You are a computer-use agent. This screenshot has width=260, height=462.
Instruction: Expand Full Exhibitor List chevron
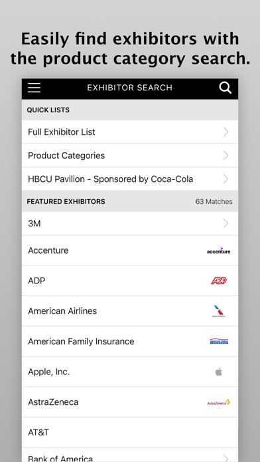(226, 132)
